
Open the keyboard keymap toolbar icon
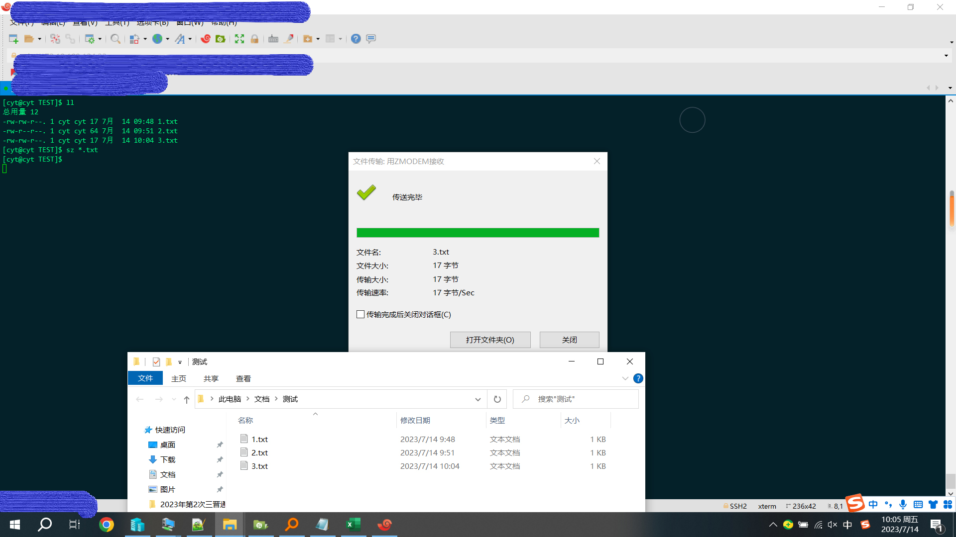(273, 39)
